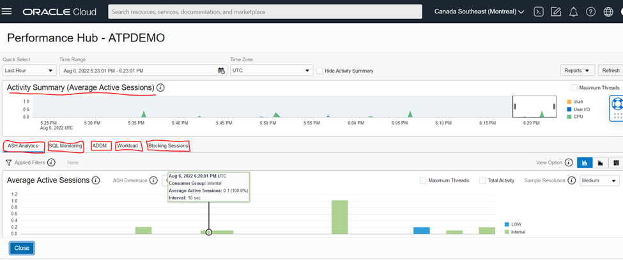This screenshot has height=260, width=623.
Task: Switch to the Blocking Sessions tab
Action: (x=168, y=146)
